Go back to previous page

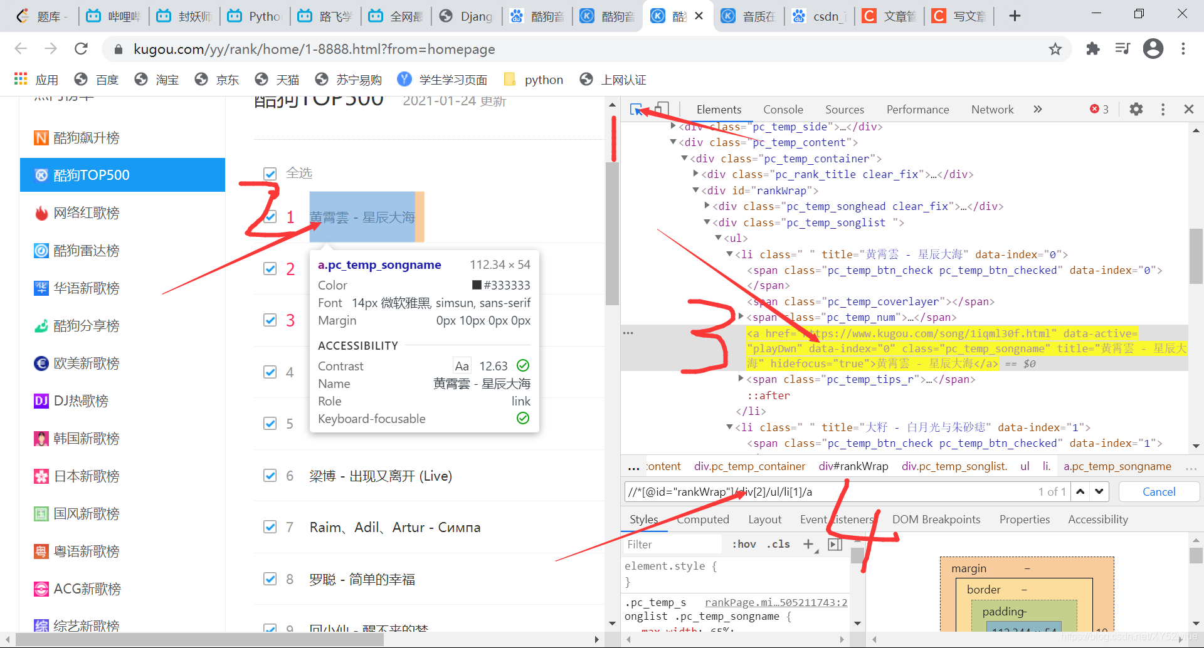[x=21, y=49]
